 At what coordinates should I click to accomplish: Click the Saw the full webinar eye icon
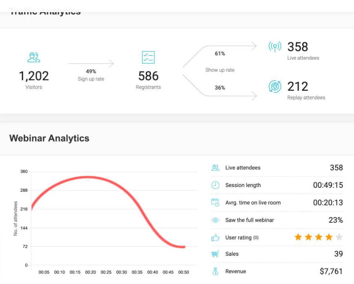215,220
